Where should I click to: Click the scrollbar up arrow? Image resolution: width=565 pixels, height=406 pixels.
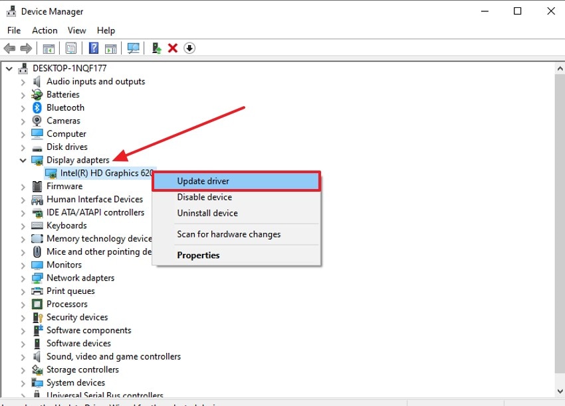(x=560, y=68)
